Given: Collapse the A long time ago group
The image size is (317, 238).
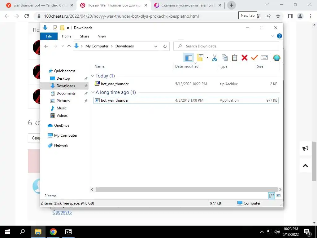Looking at the screenshot, I should [93, 92].
